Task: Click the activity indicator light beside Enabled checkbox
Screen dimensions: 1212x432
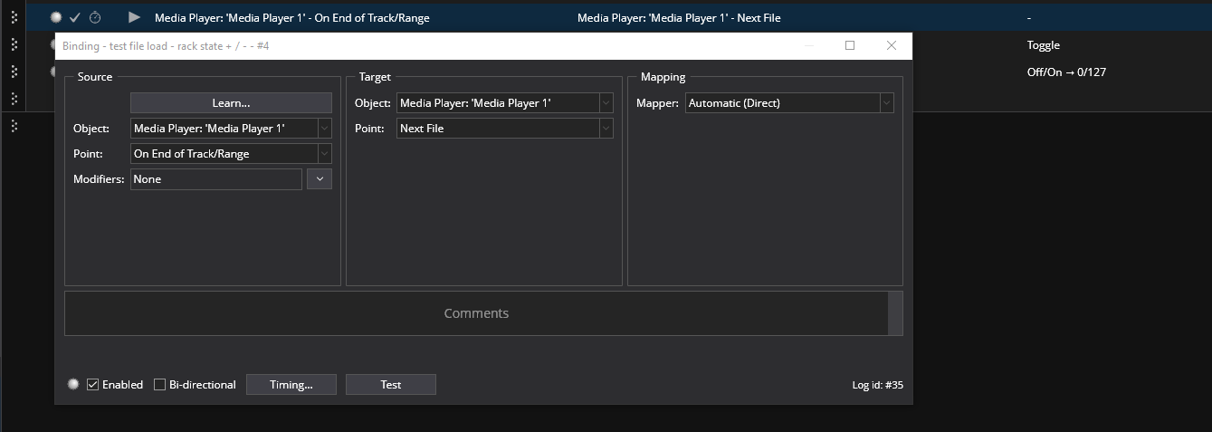Action: point(73,384)
